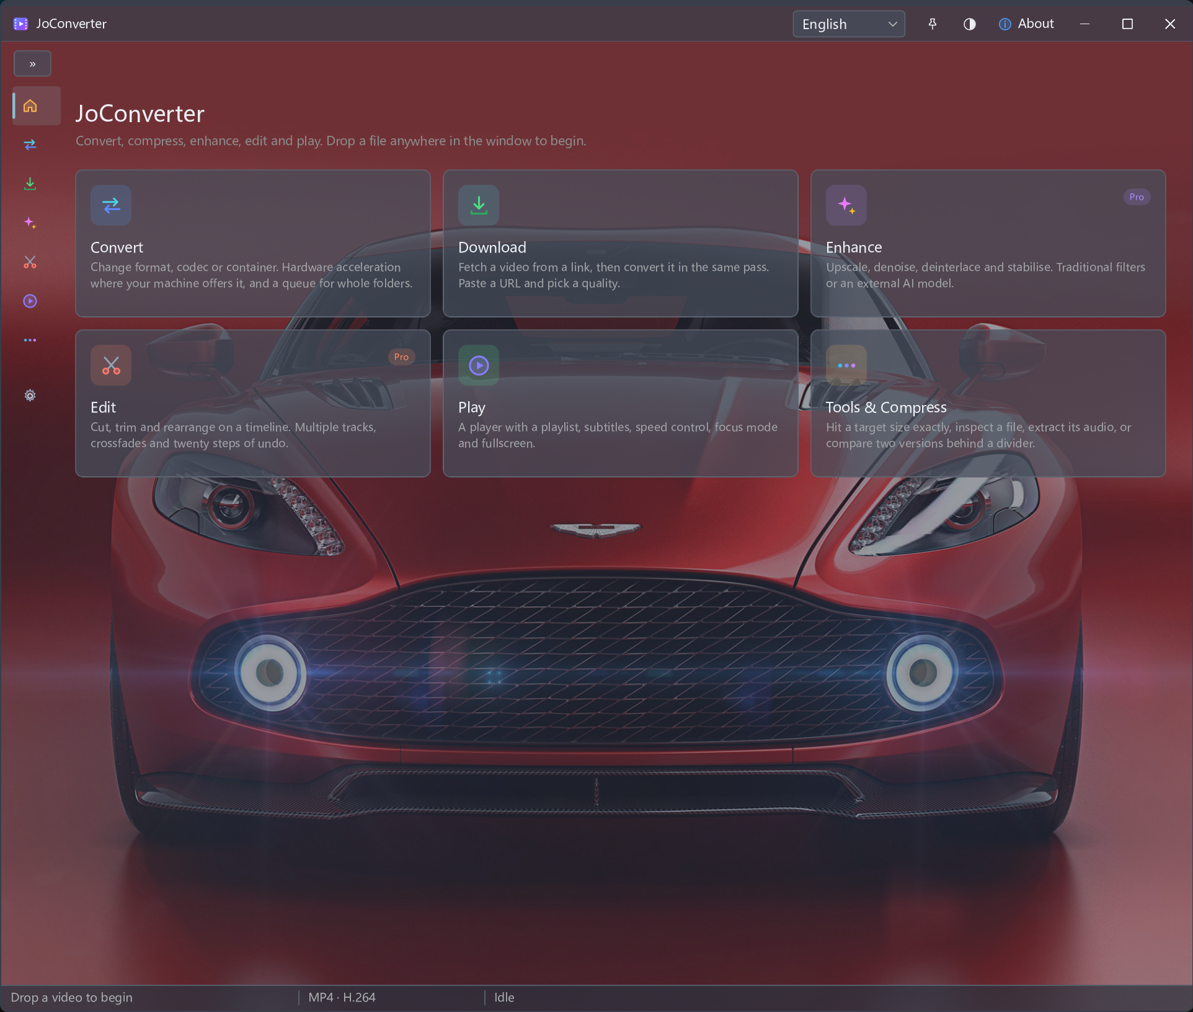Click the Convert card icon
The width and height of the screenshot is (1193, 1012).
[x=111, y=205]
